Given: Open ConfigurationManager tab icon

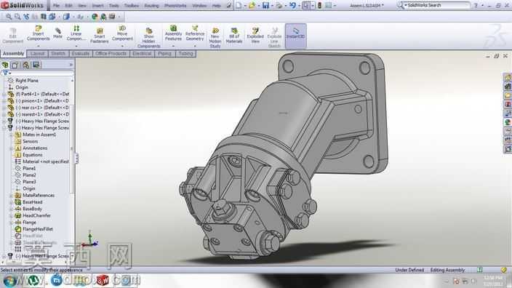Looking at the screenshot, I should coord(25,65).
